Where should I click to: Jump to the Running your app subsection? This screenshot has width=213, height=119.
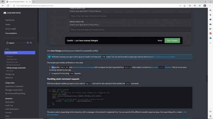12,62
